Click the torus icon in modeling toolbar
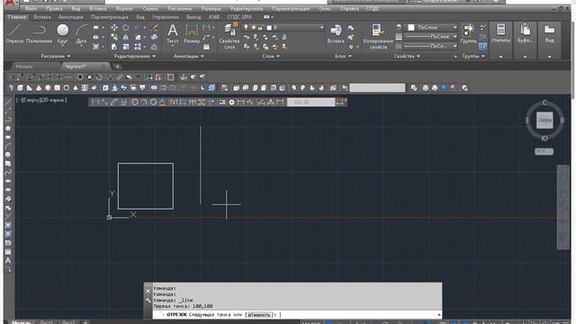 coord(67,88)
